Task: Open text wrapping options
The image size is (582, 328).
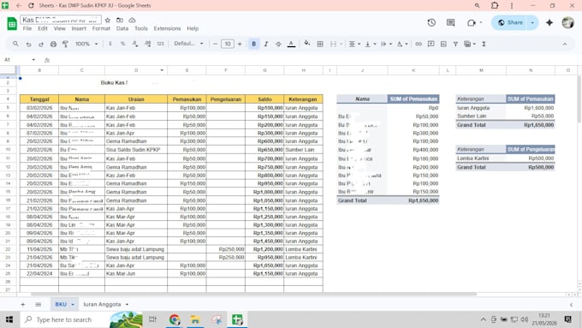Action: pos(386,44)
